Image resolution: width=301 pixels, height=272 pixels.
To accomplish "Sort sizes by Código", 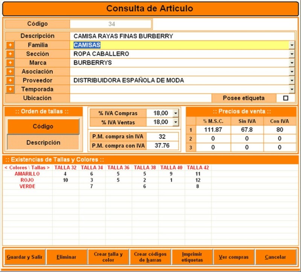I will click(x=43, y=126).
